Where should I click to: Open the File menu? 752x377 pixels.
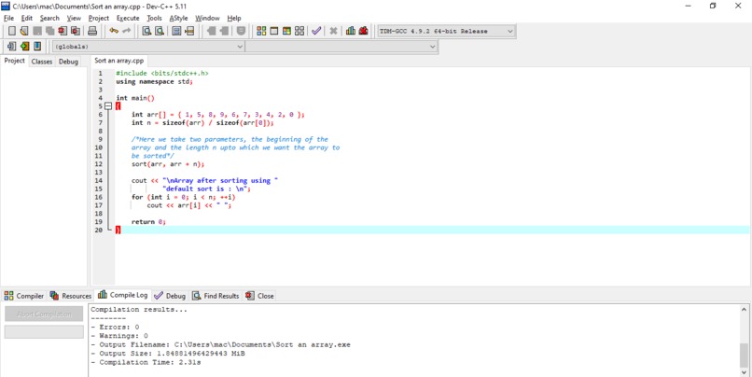[8, 19]
